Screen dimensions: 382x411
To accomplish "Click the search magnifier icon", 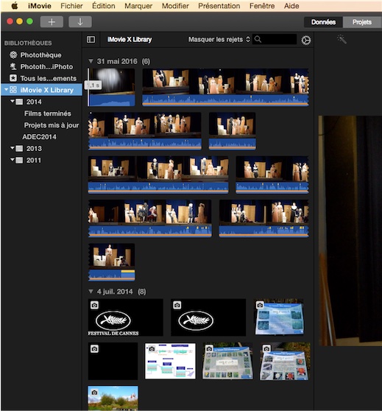I will 258,39.
